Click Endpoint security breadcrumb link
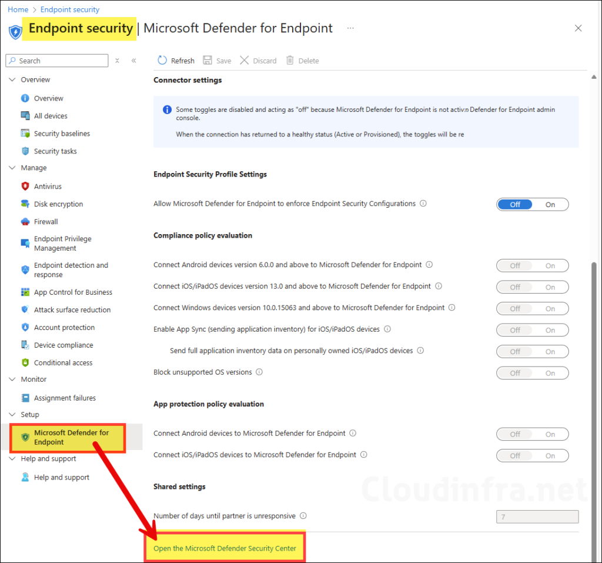 click(70, 9)
